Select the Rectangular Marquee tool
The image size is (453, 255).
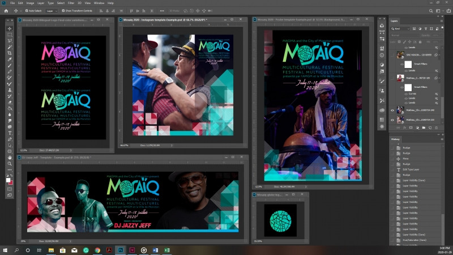[10, 35]
